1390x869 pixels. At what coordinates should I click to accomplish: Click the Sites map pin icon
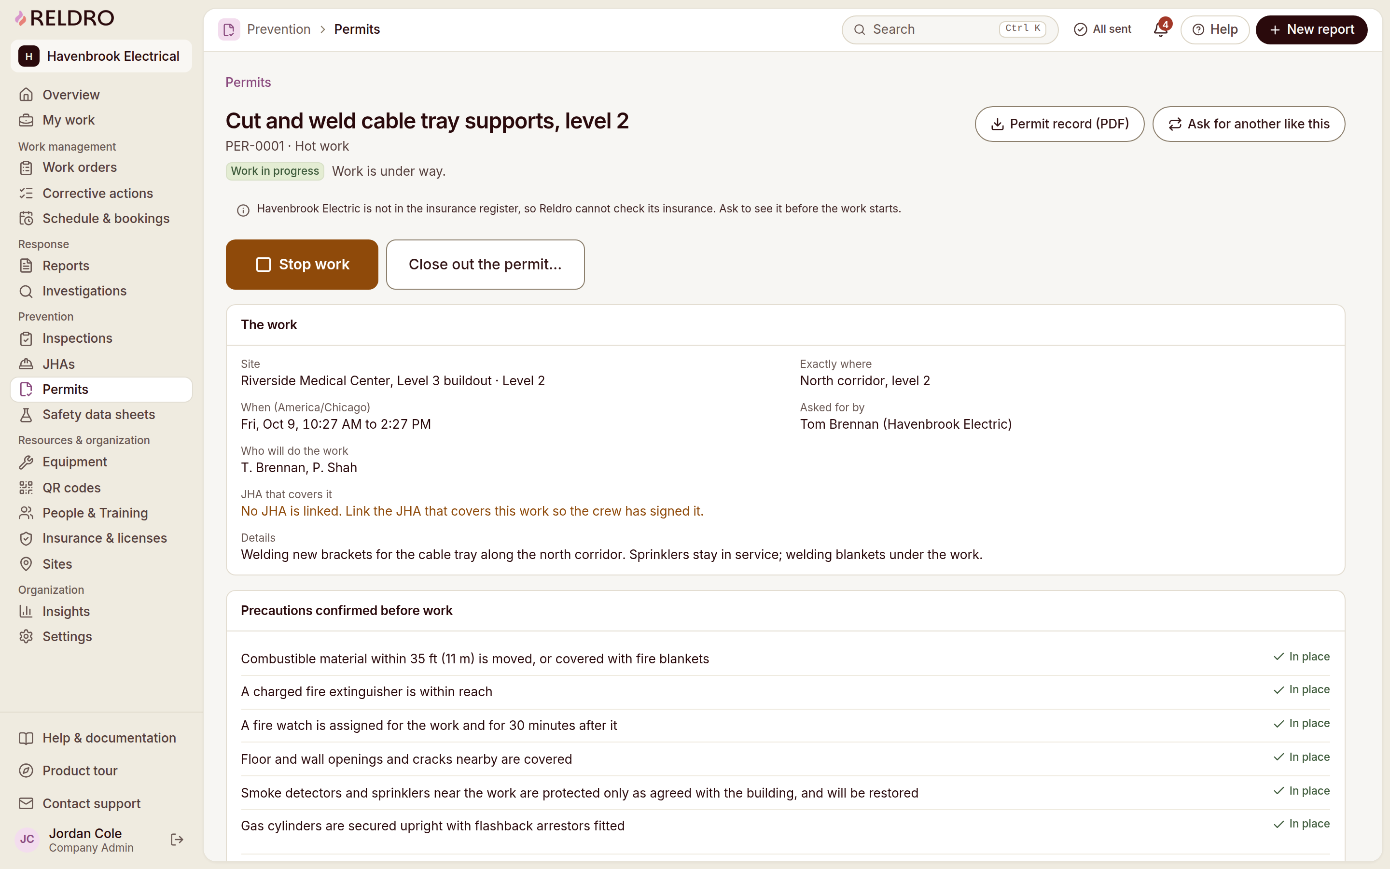coord(26,564)
